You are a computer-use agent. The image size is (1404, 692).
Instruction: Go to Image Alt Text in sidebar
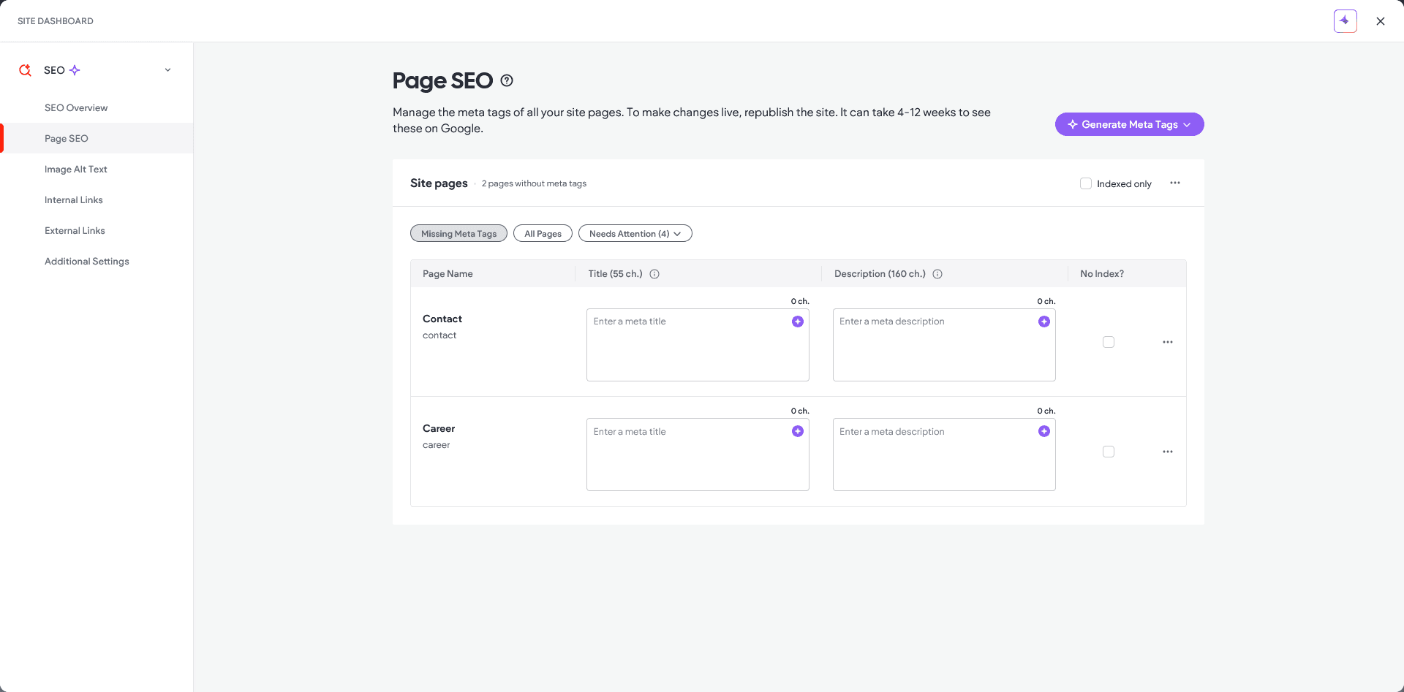pos(76,170)
